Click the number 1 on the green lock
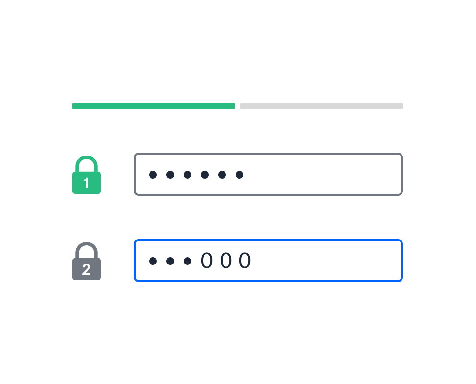Image resolution: width=476 pixels, height=384 pixels. click(x=87, y=183)
